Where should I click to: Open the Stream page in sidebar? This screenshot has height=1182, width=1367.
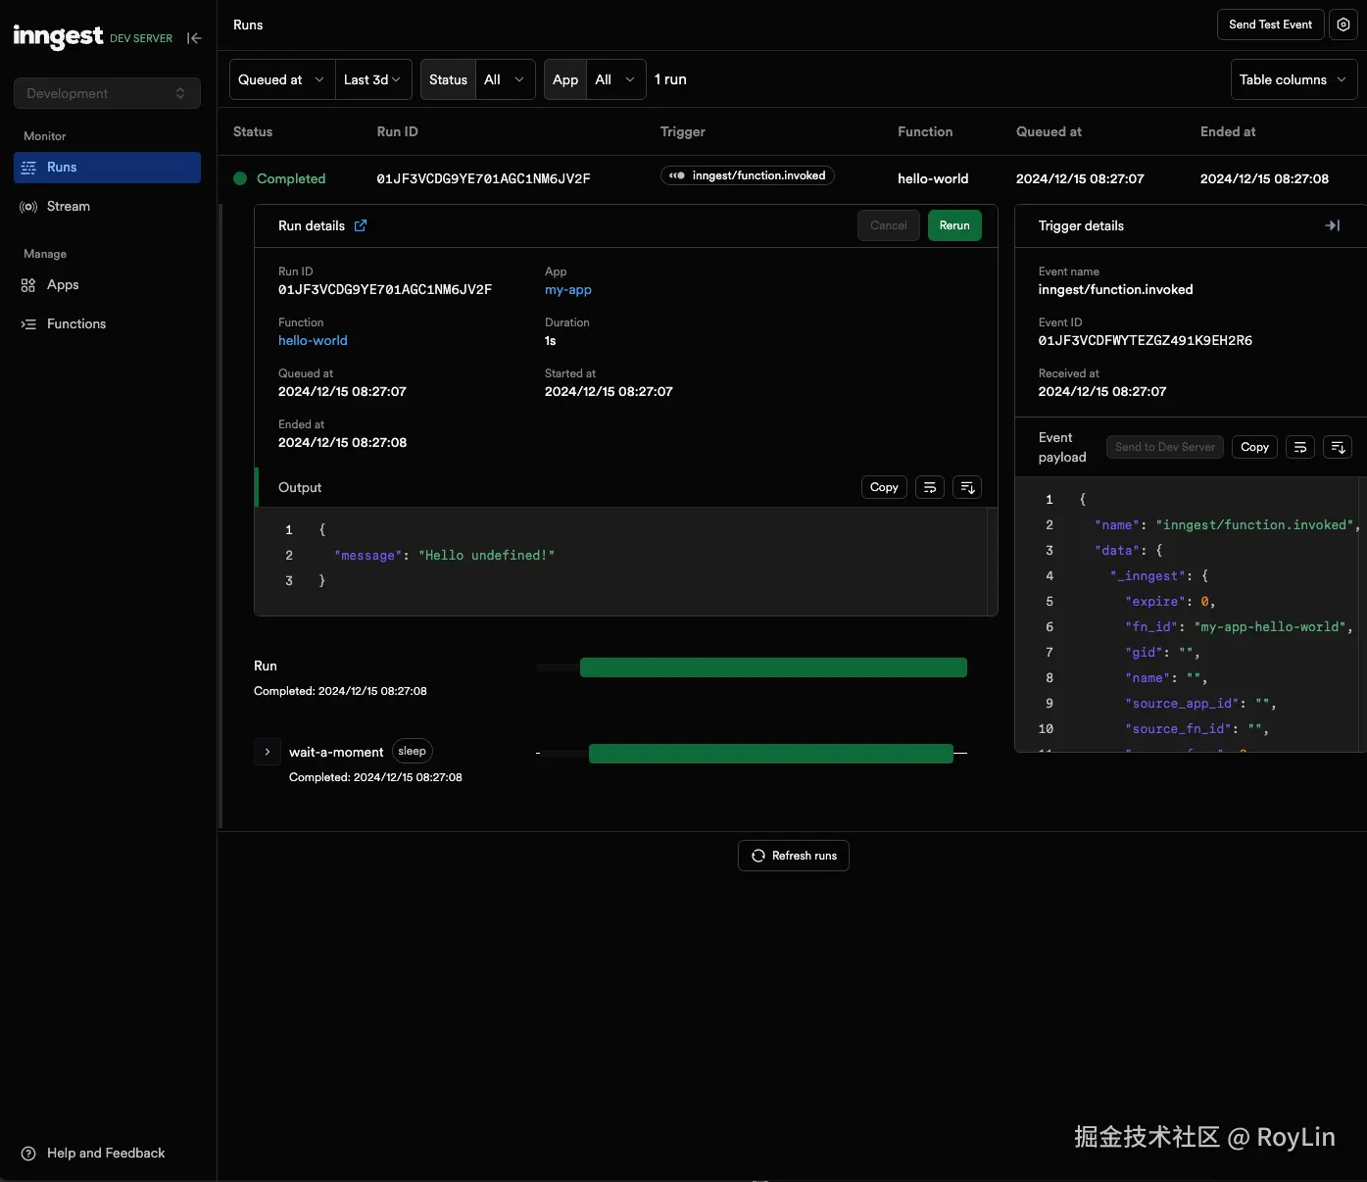[x=107, y=207]
